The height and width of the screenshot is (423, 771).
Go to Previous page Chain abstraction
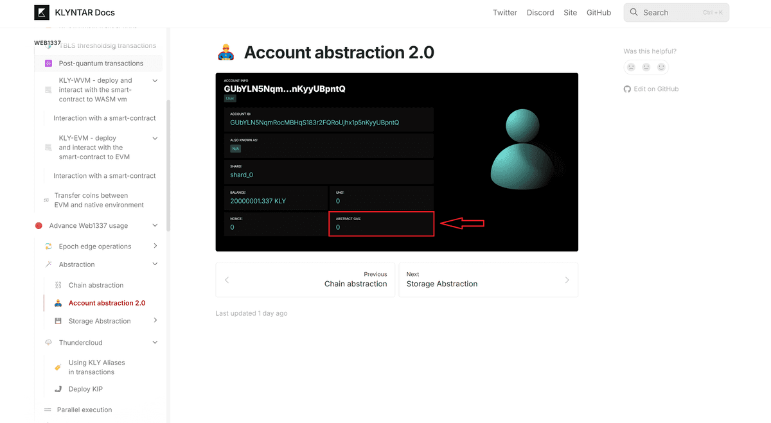pyautogui.click(x=305, y=280)
